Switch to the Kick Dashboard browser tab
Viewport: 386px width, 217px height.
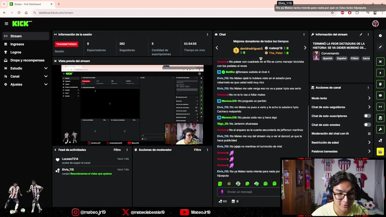[x=30, y=4]
